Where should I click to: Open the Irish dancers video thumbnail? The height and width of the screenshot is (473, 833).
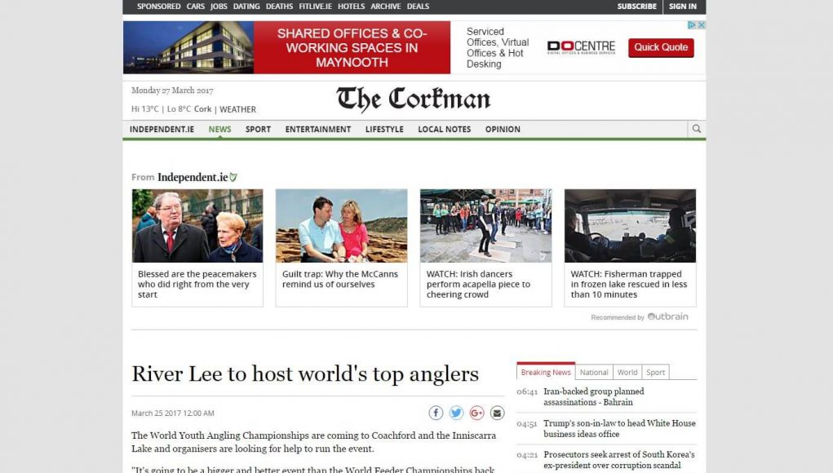coord(485,226)
